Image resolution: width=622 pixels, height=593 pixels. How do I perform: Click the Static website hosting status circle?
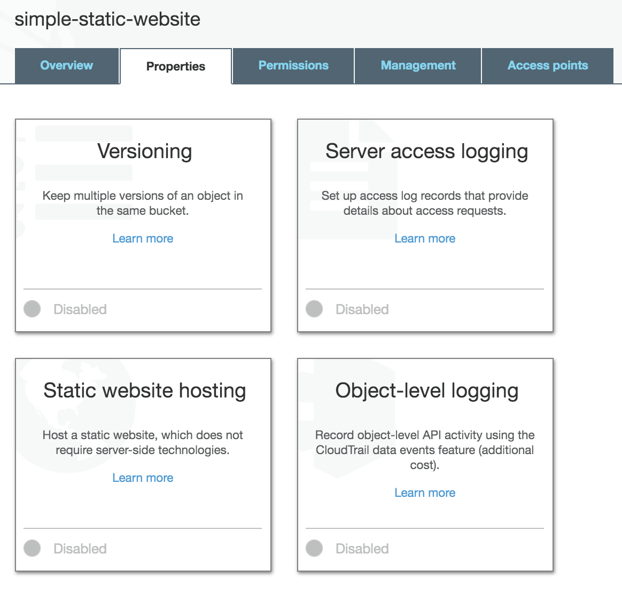click(x=32, y=548)
